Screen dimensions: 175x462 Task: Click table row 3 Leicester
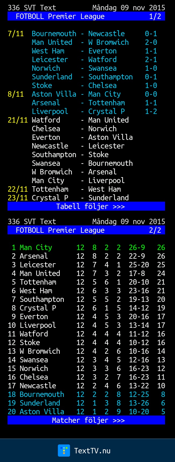coord(86,265)
